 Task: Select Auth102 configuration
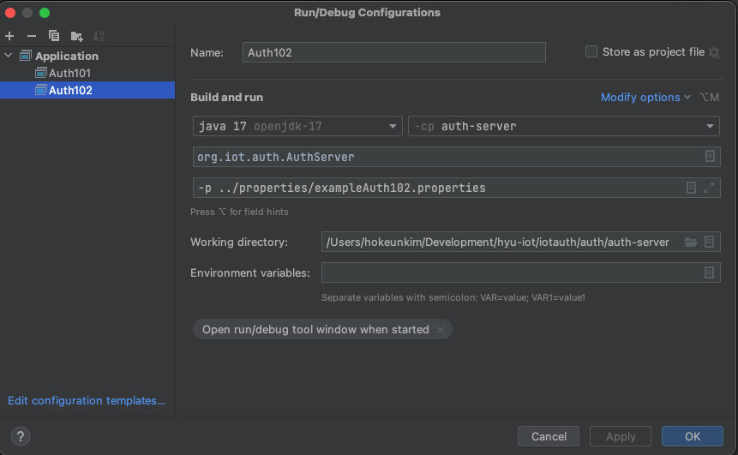pyautogui.click(x=87, y=90)
